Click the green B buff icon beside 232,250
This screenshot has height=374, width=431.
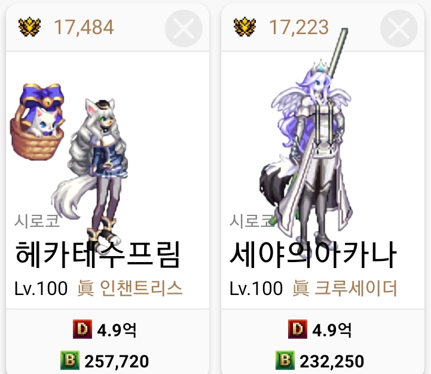pyautogui.click(x=285, y=360)
